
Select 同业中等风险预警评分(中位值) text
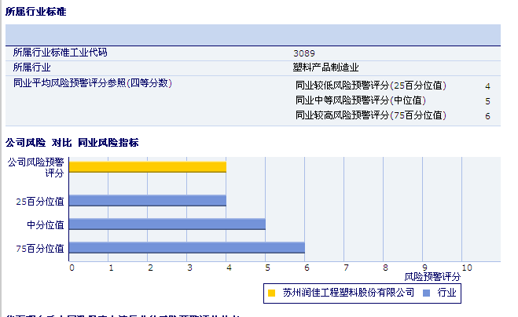[x=361, y=100]
